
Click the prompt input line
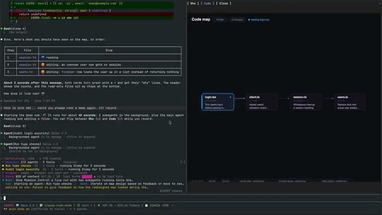pos(191,198)
